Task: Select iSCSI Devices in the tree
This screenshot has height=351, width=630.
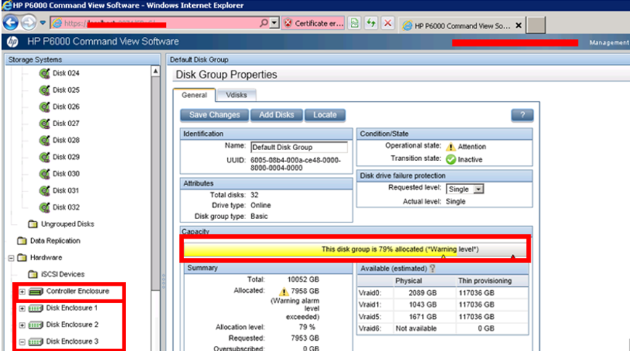Action: [x=62, y=274]
